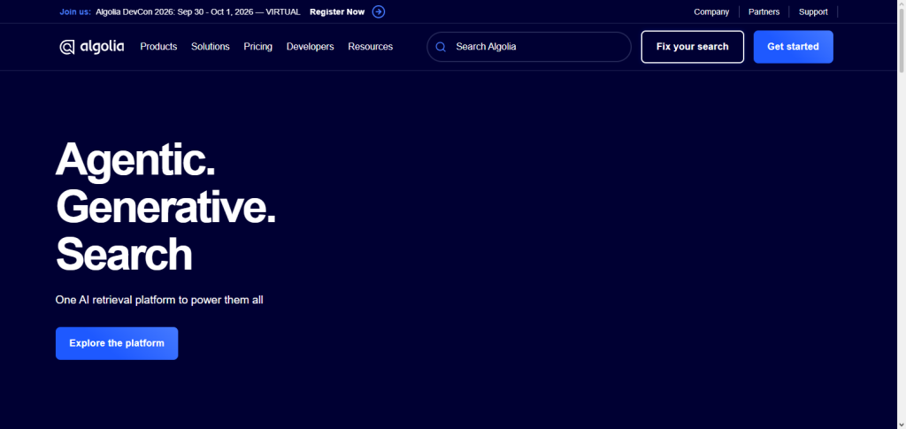
Task: Click the magnifier icon in the search box
Action: tap(441, 47)
